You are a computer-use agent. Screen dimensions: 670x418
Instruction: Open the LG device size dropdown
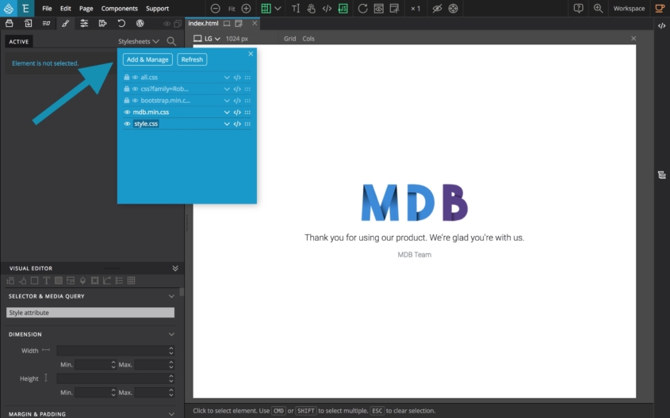207,38
